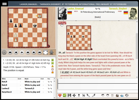The width and height of the screenshot is (139, 100).
Task: Click the right quill annotation icon
Action: pos(93,95)
